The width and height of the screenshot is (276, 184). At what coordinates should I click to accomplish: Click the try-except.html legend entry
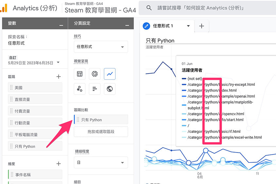[x=218, y=84]
